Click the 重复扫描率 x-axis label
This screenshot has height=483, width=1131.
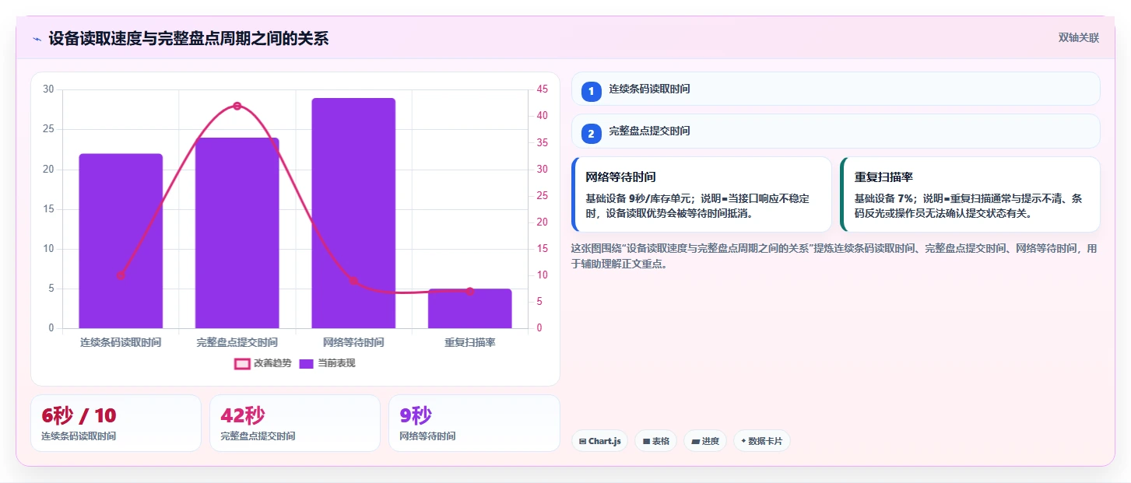point(470,342)
